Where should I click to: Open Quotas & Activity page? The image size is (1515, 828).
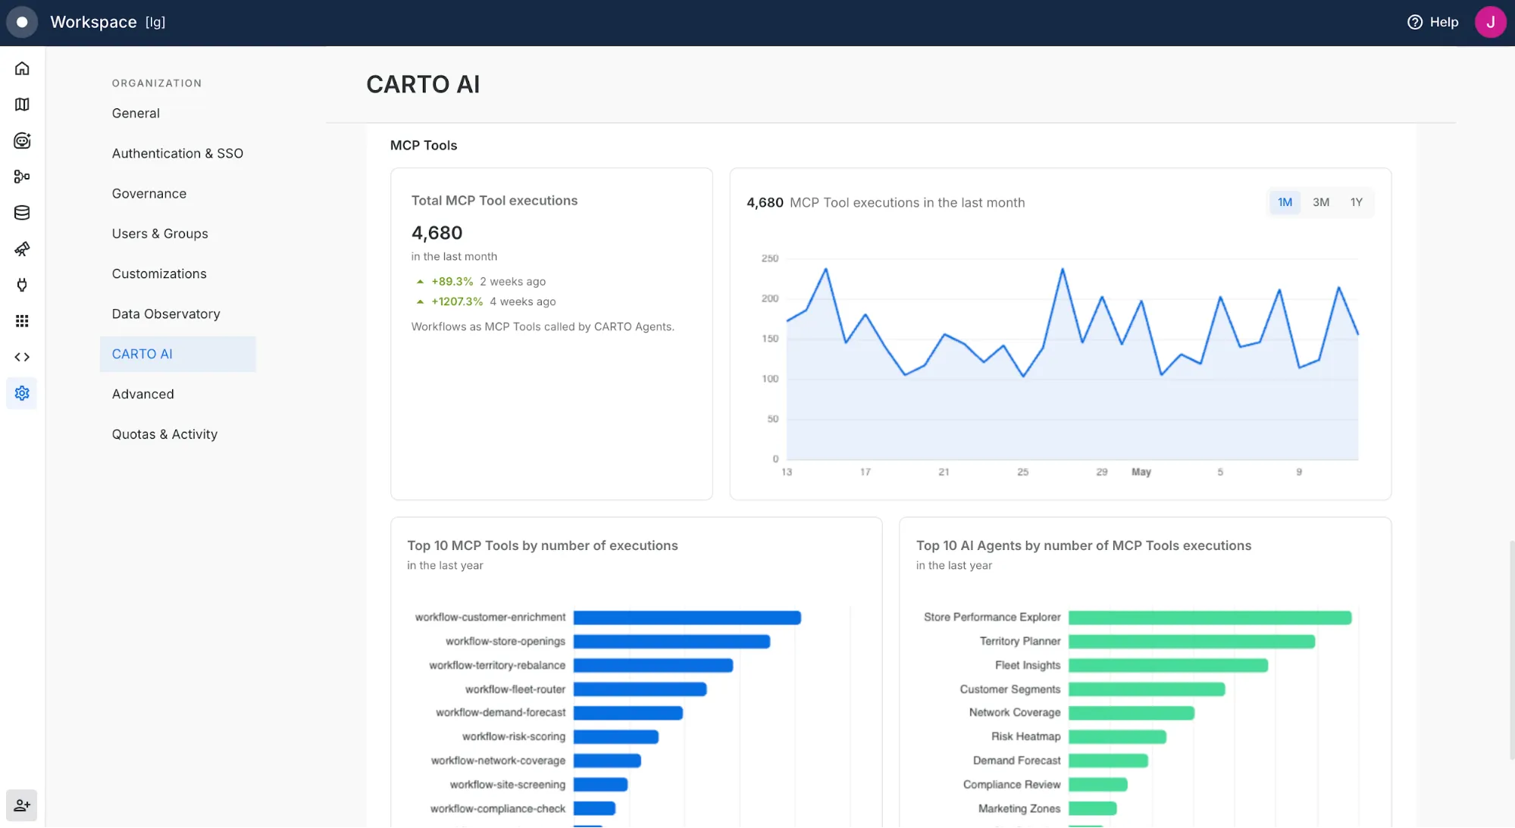coord(177,434)
